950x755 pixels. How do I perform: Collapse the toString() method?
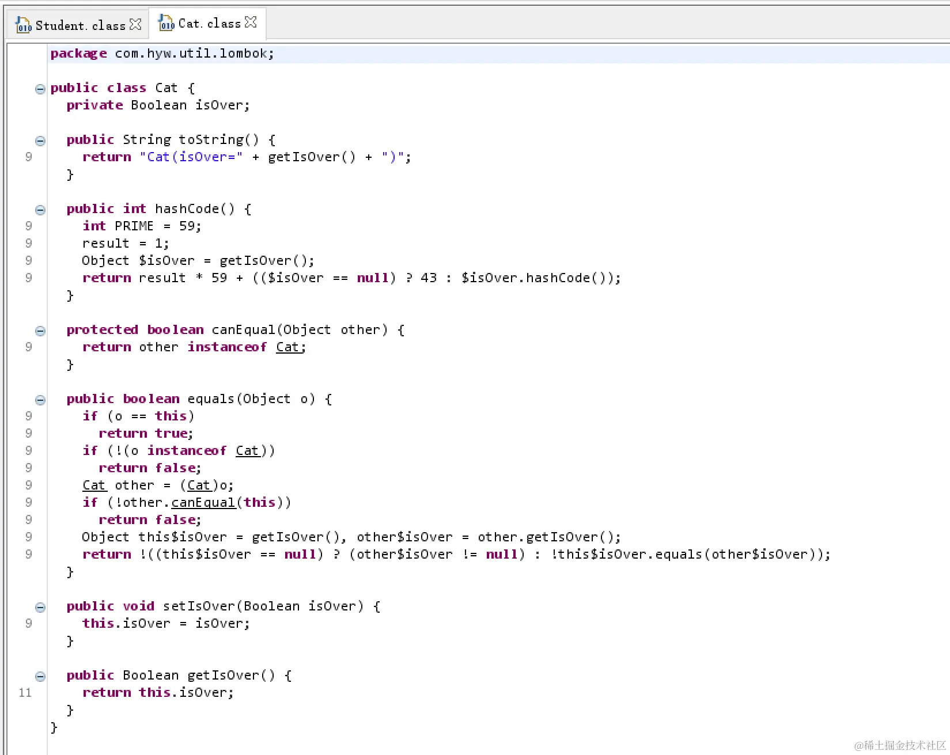pos(40,141)
